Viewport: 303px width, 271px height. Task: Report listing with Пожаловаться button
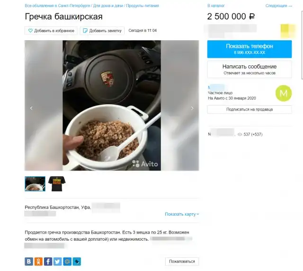coord(182,262)
